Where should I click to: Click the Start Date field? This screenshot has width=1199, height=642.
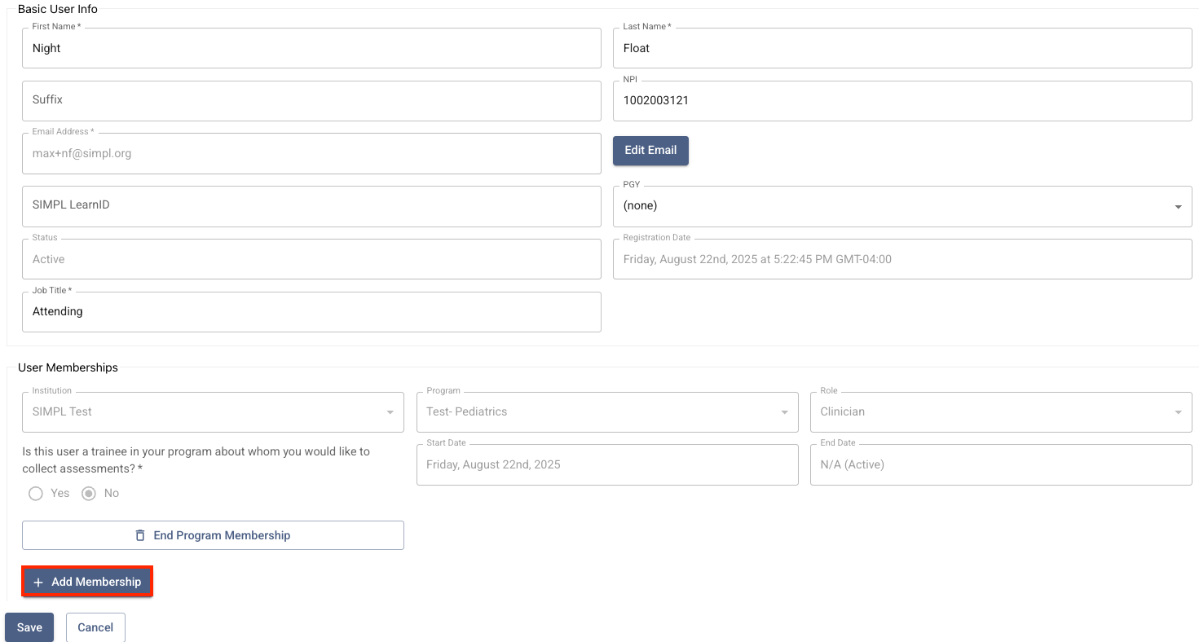pyautogui.click(x=607, y=464)
